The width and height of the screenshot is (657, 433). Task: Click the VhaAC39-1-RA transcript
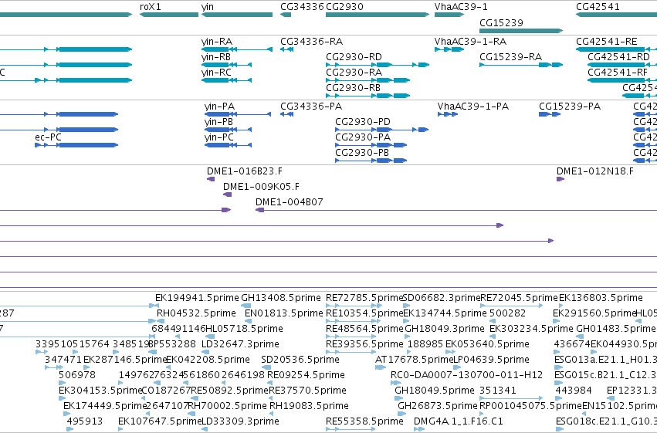pyautogui.click(x=449, y=49)
